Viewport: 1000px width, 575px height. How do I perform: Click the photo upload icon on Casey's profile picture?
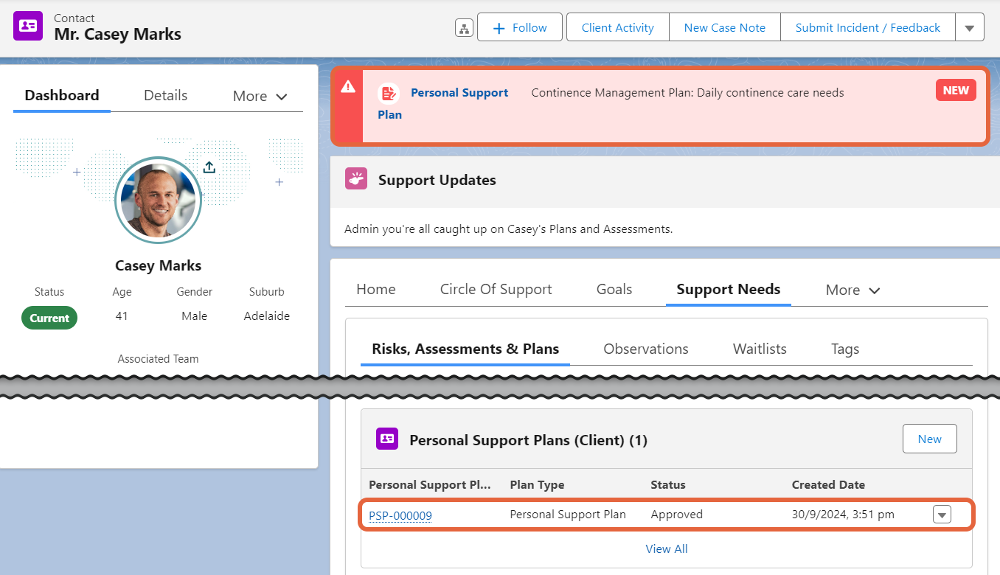pyautogui.click(x=209, y=167)
